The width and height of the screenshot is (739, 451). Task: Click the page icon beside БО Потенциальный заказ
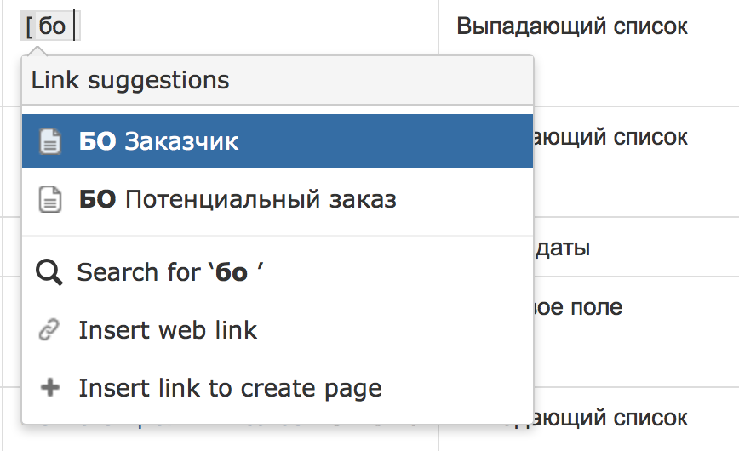pyautogui.click(x=51, y=201)
